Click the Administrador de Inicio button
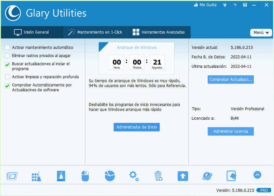The image size is (274, 196). coord(137,127)
